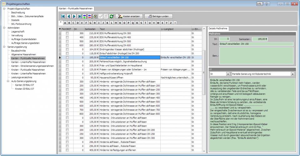The width and height of the screenshot is (300, 156).
Task: Click the app icon in the title bar
Action: pyautogui.click(x=3, y=4)
